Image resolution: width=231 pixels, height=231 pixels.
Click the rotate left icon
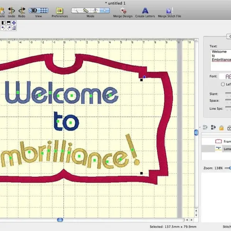(3, 28)
